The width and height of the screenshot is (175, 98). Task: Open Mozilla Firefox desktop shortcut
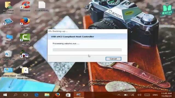pos(25,24)
